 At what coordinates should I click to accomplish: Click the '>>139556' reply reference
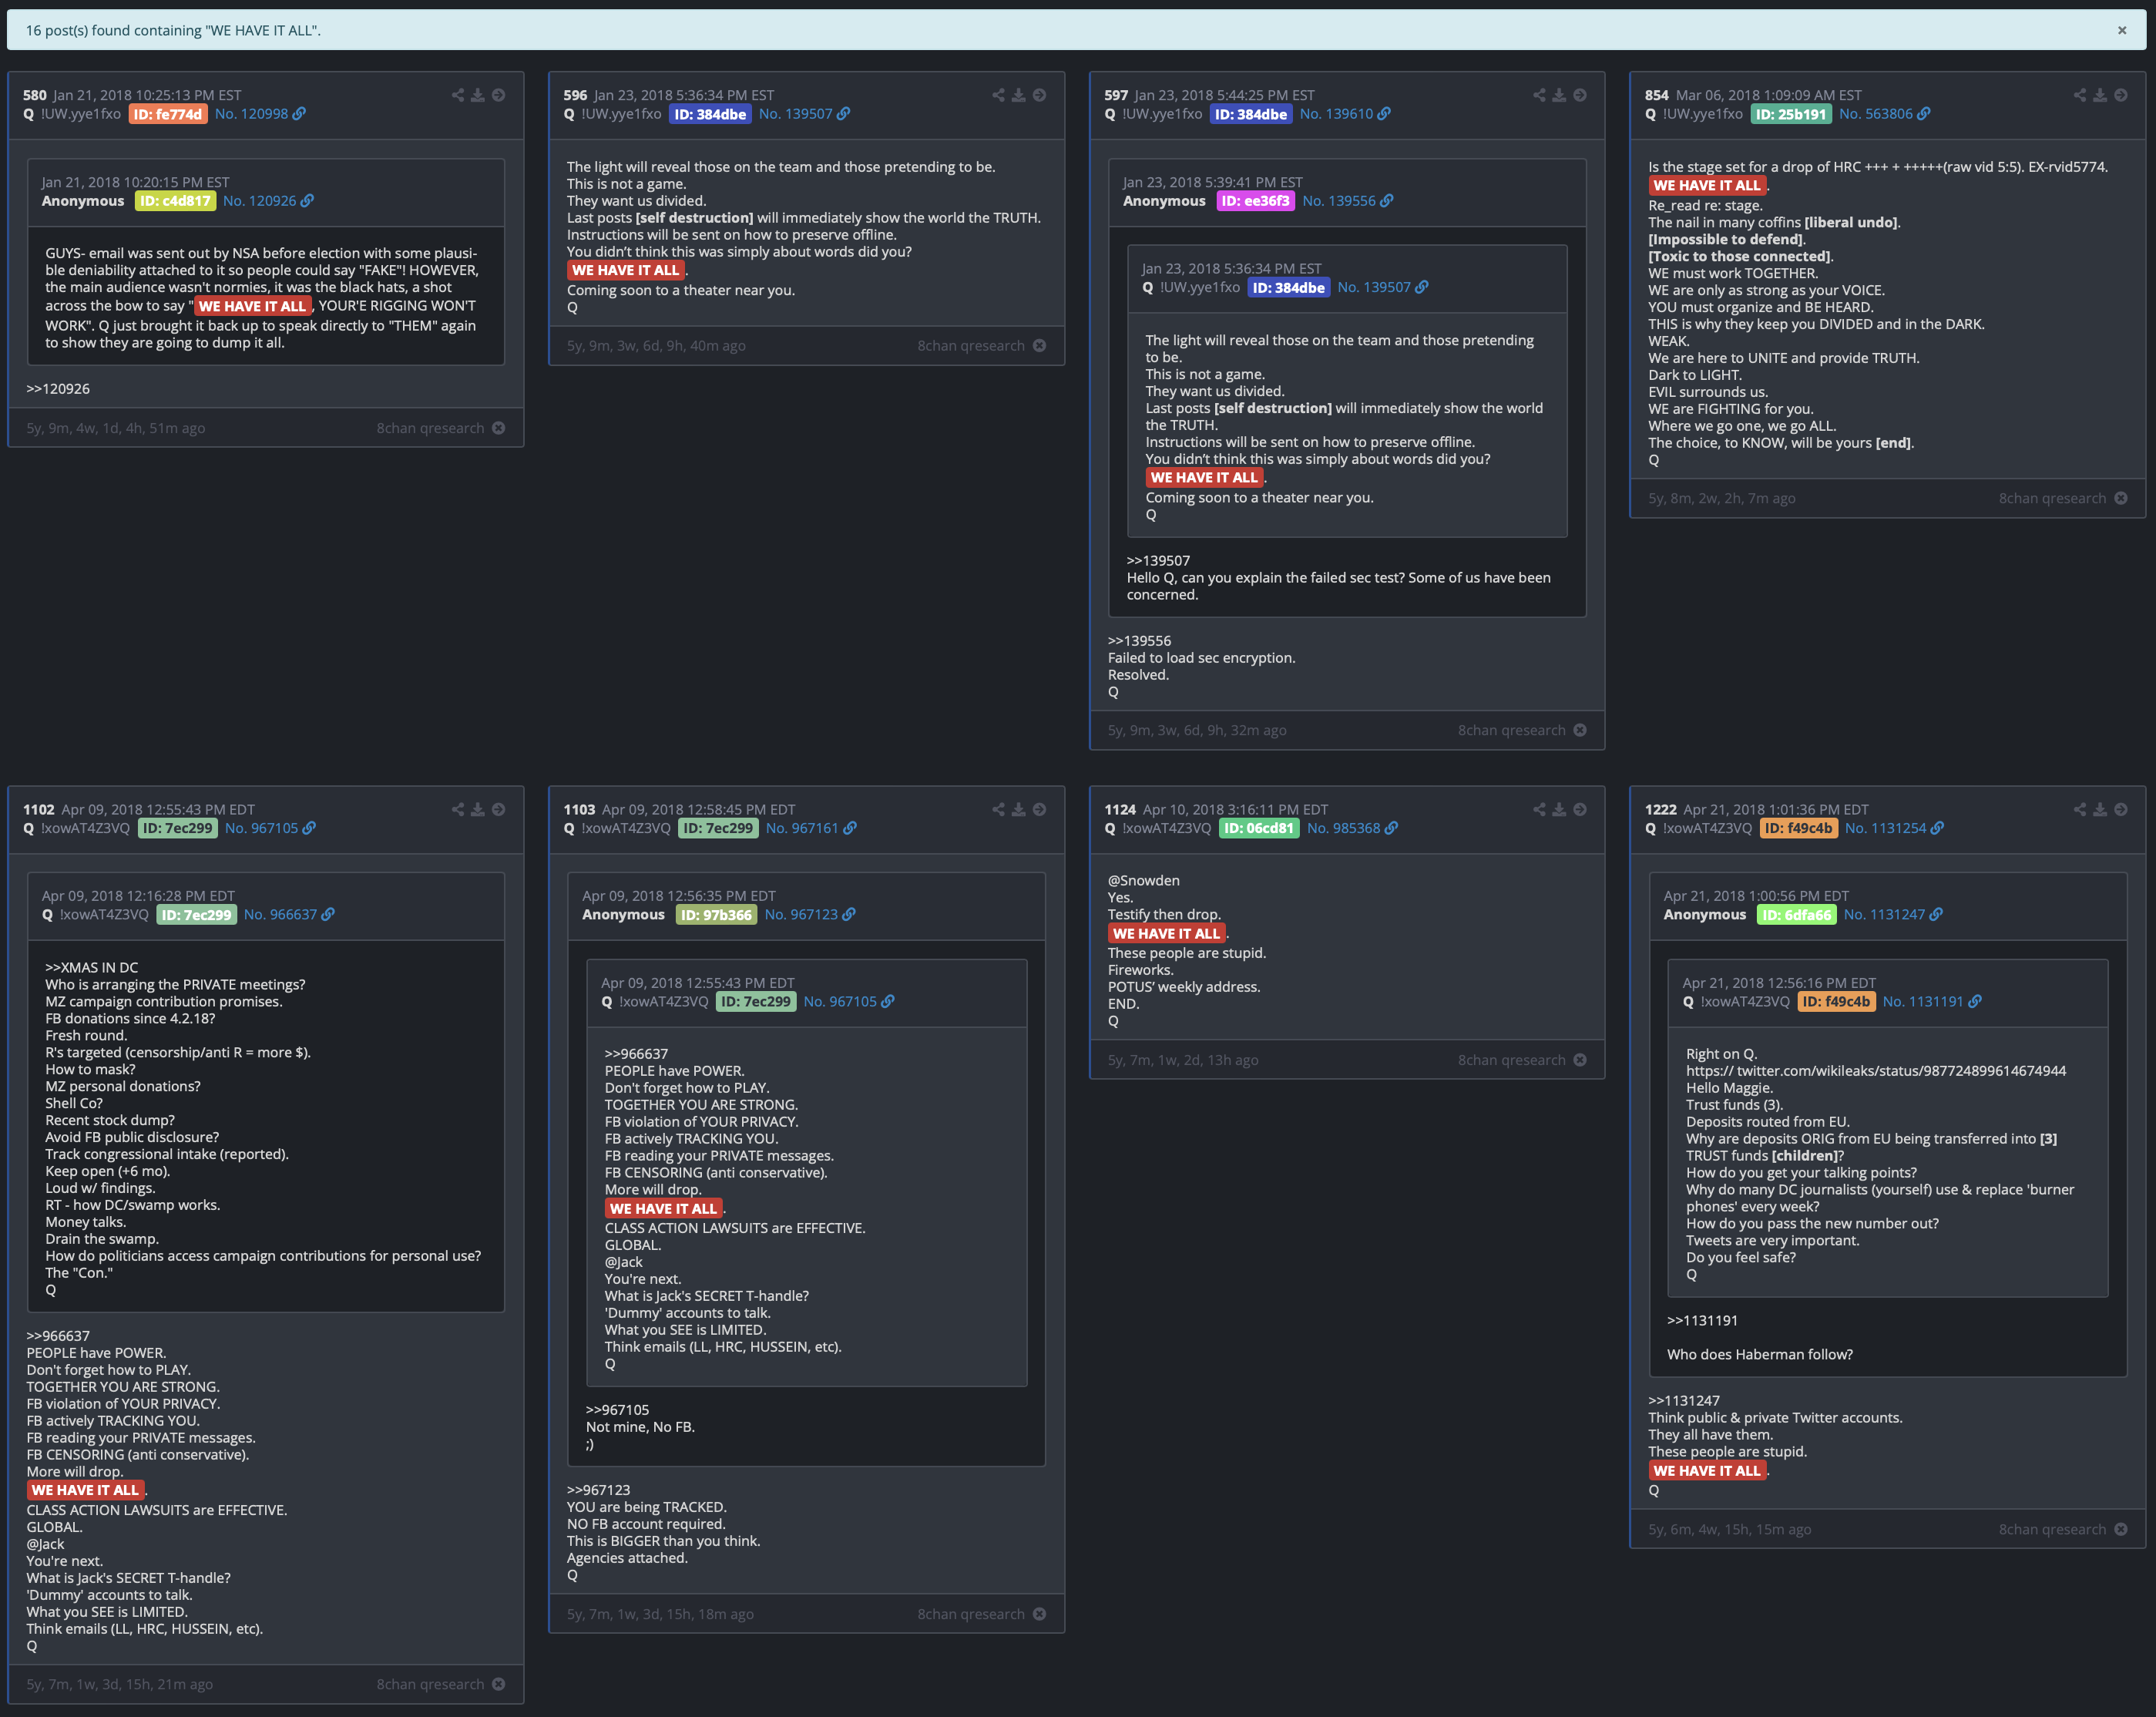tap(1139, 641)
